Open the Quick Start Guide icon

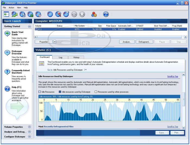7,33
